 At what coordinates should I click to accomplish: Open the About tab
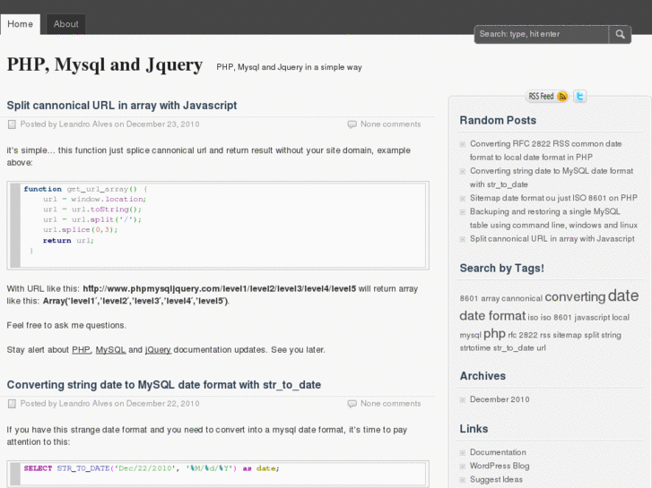(66, 24)
